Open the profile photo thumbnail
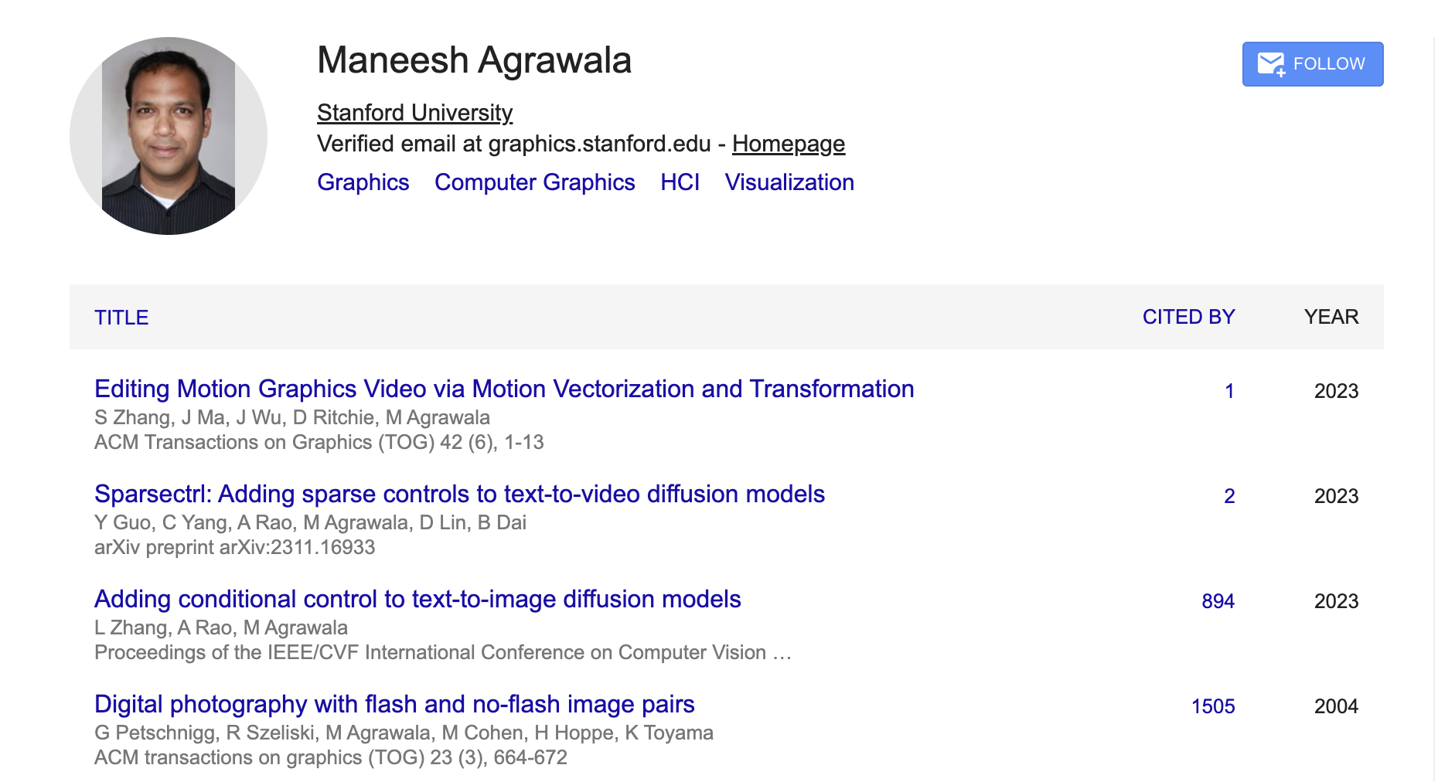Viewport: 1438px width, 782px height. tap(169, 136)
